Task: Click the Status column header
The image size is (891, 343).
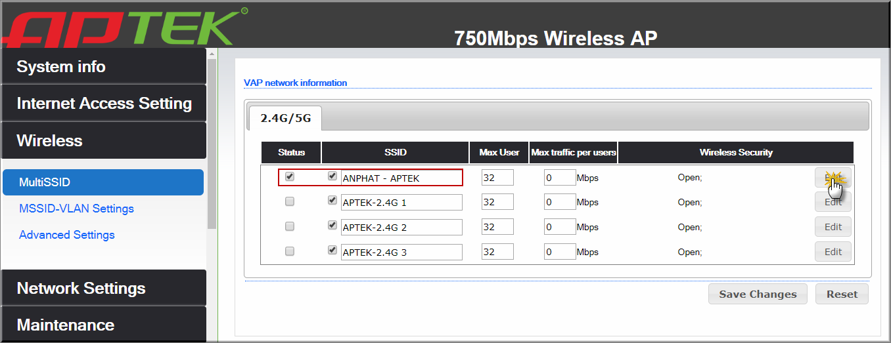Action: (x=292, y=152)
